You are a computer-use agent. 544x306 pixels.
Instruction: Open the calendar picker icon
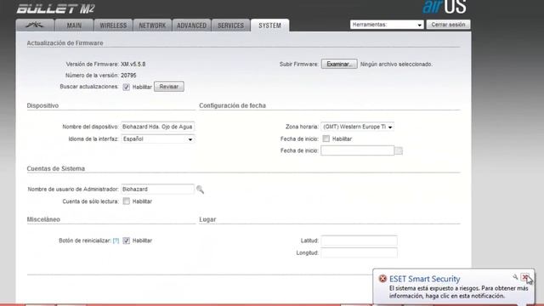coord(399,150)
